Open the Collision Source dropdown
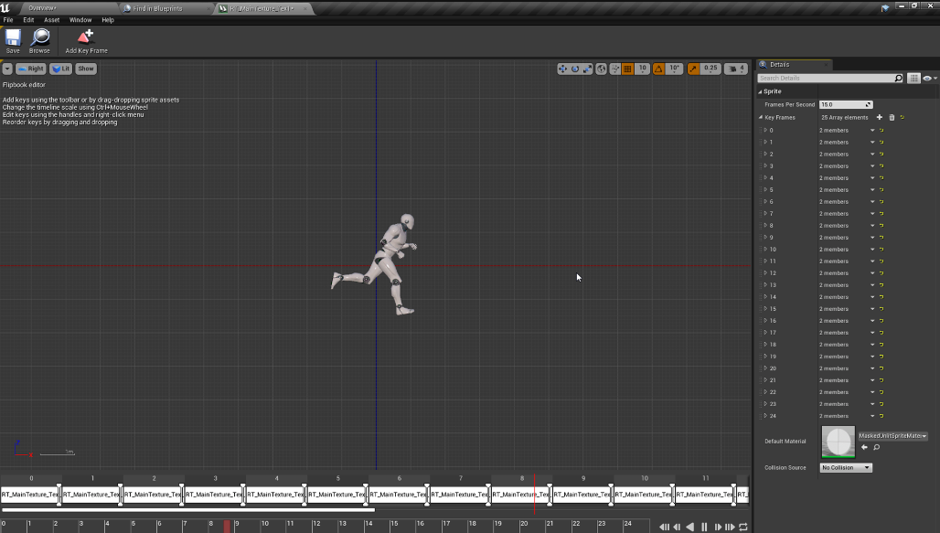 (846, 468)
